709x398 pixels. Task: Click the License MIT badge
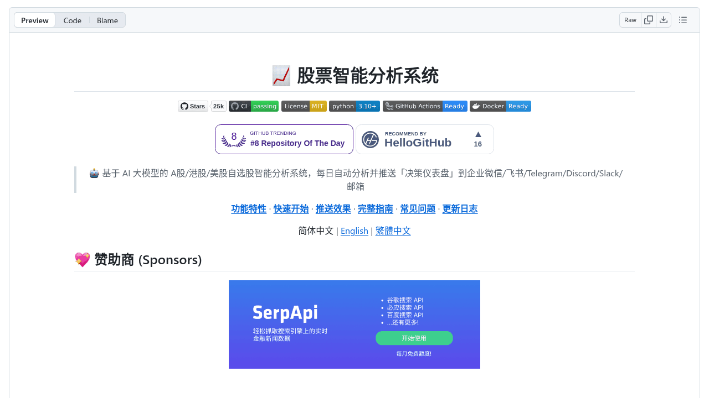[304, 106]
